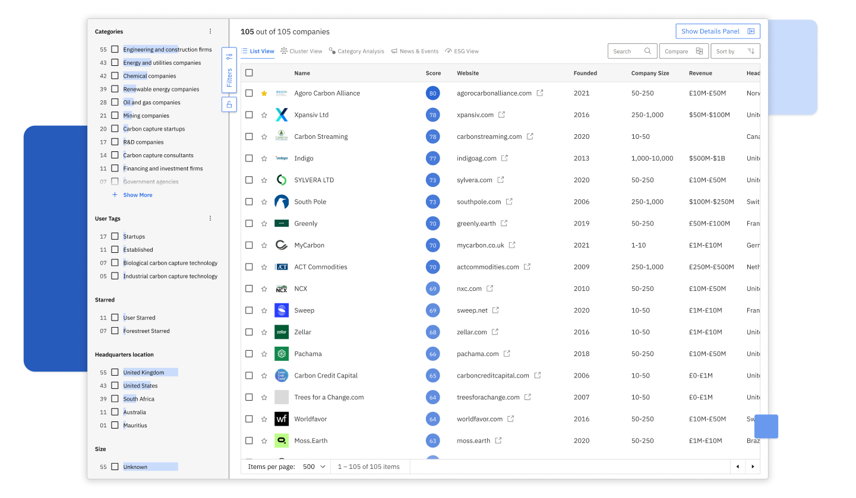The width and height of the screenshot is (856, 498).
Task: Open indigoag.com external link icon
Action: click(x=504, y=158)
